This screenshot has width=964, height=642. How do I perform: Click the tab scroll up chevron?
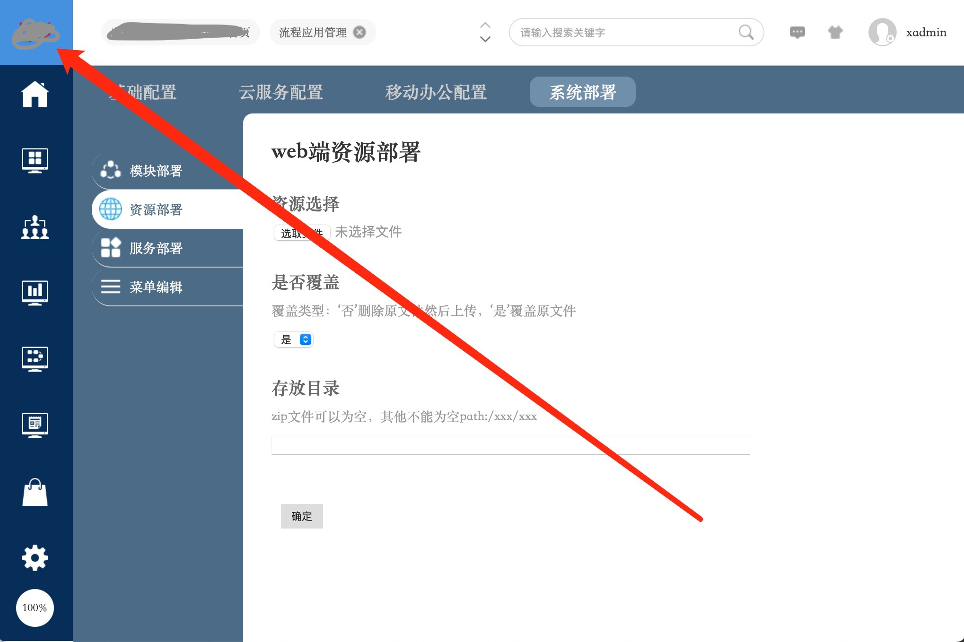point(485,25)
